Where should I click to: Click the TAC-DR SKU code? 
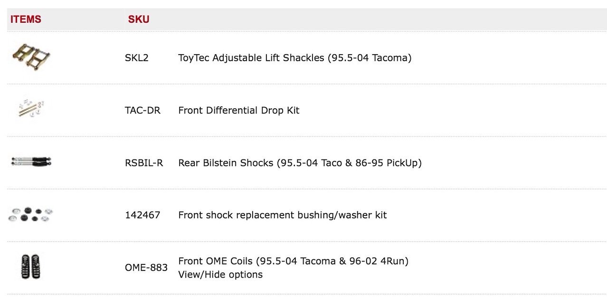[142, 110]
